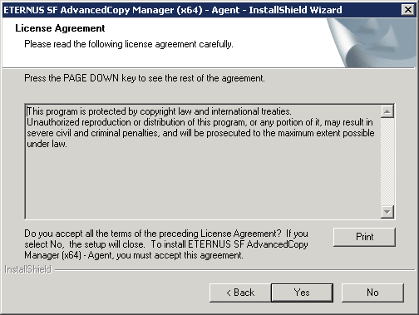The width and height of the screenshot is (419, 315).
Task: Click the license scrollbar track
Action: point(387,162)
